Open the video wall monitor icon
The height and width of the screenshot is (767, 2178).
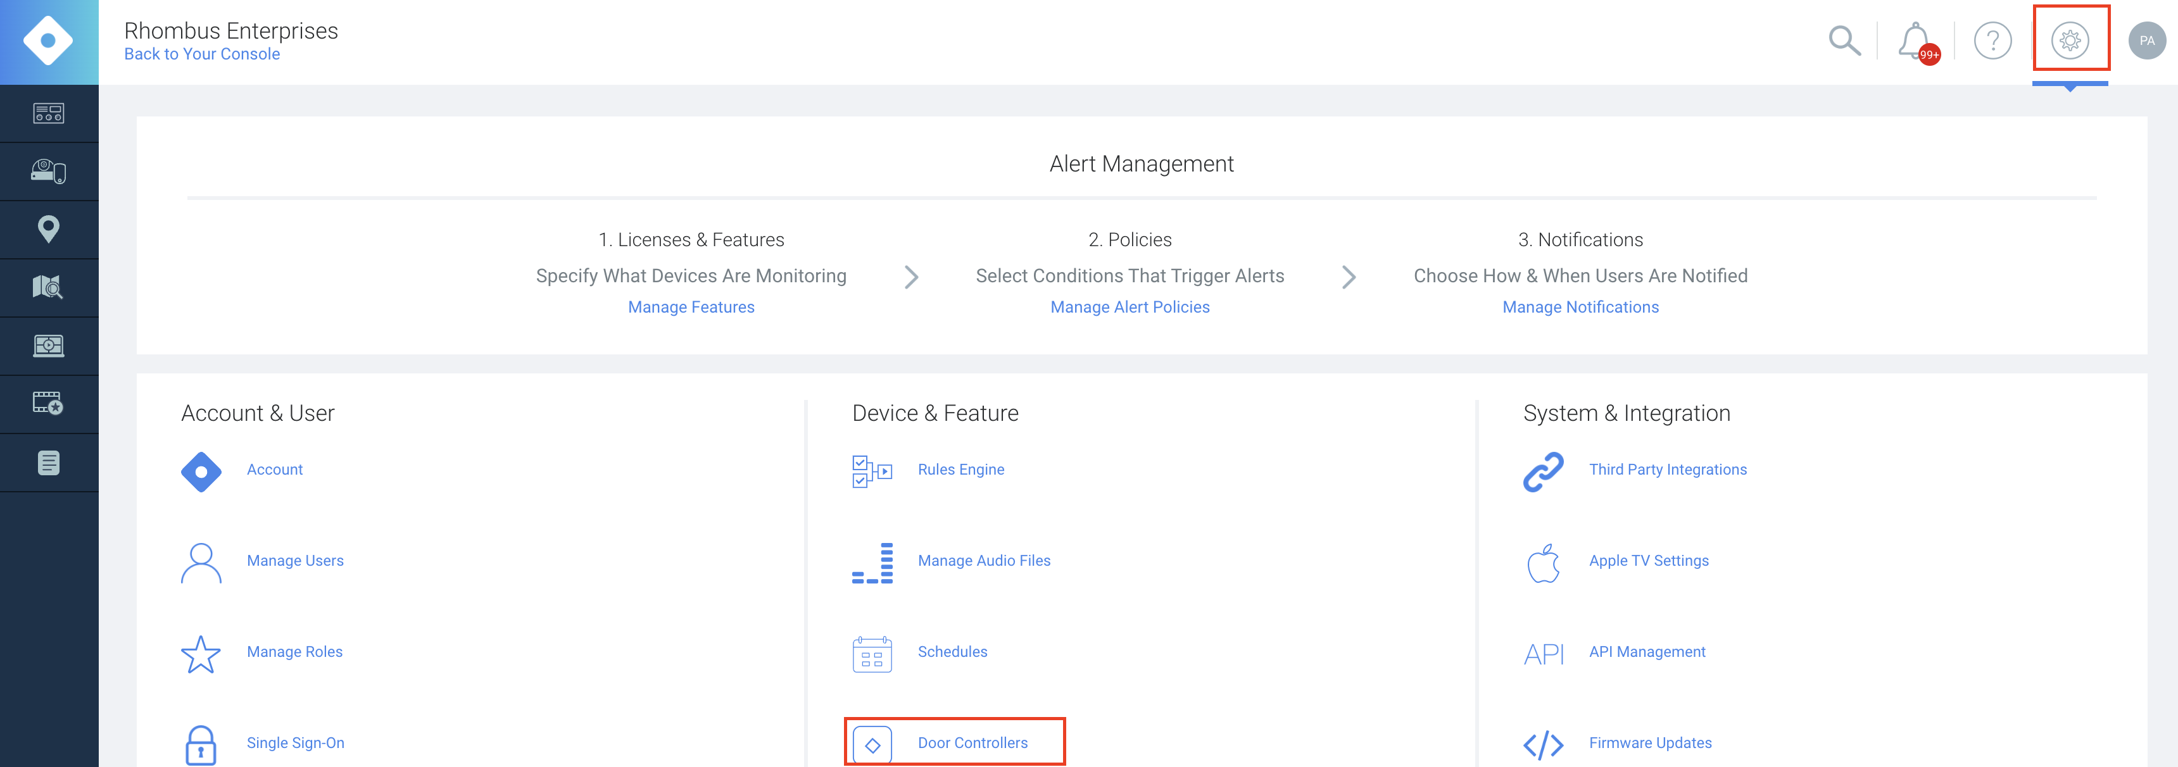coord(48,345)
